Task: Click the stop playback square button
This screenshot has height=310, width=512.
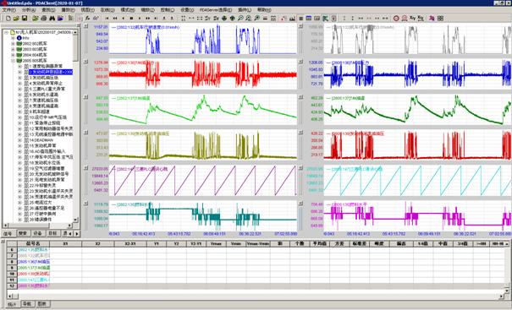Action: pos(131,19)
